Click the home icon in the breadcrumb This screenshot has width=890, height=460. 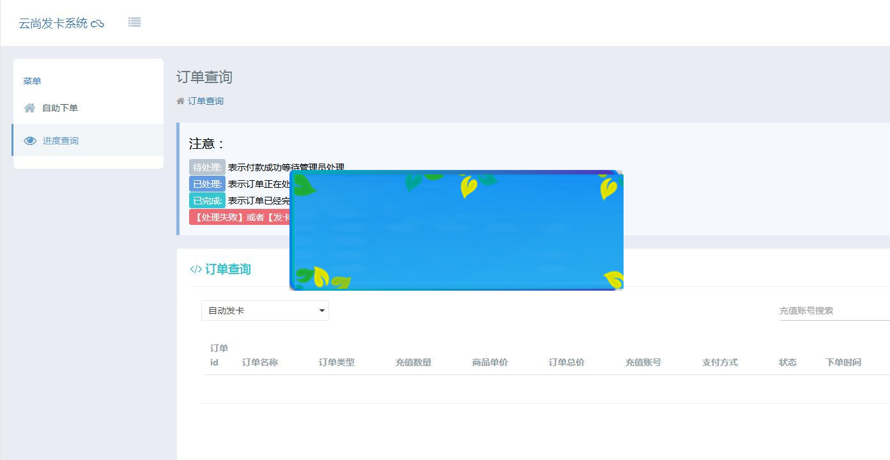[181, 100]
